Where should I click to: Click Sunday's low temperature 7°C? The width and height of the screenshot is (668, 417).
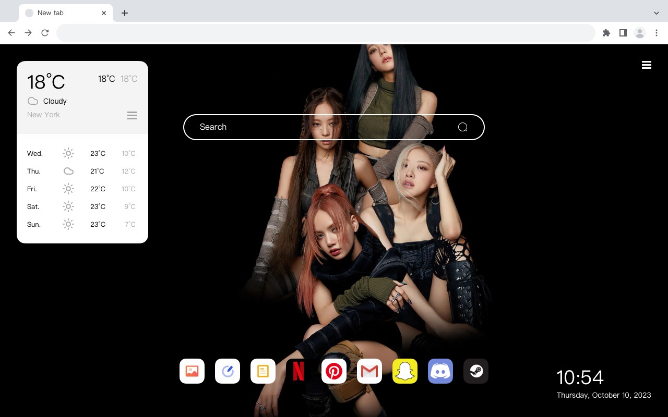tap(130, 224)
